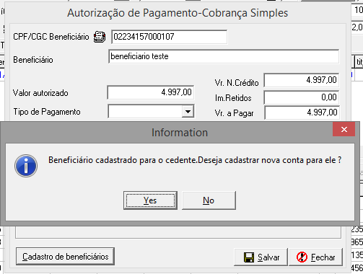The height and width of the screenshot is (274, 363).
Task: Click the Autorização de Pagamento-Cobrança Simples title
Action: [x=178, y=13]
